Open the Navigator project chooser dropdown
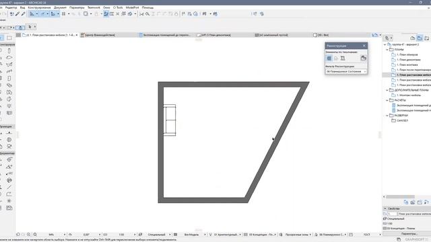The width and height of the screenshot is (431, 242). (389, 38)
